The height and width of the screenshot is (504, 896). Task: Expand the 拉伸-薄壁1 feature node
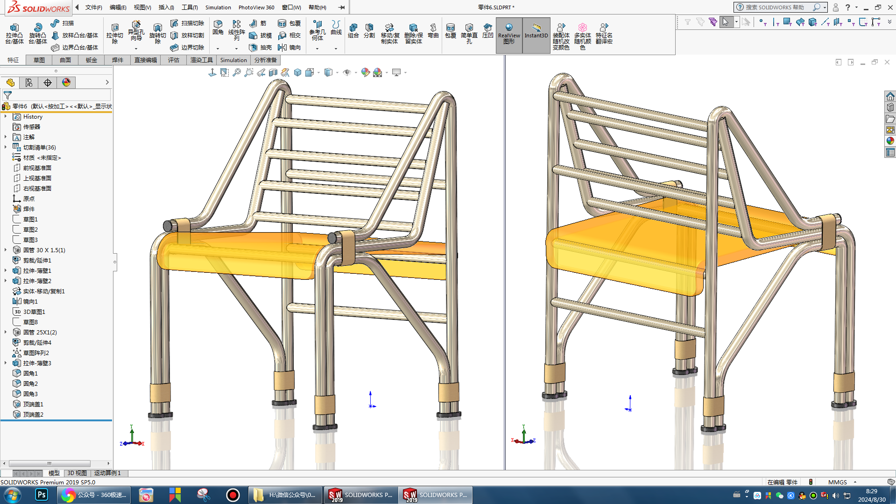tap(6, 270)
